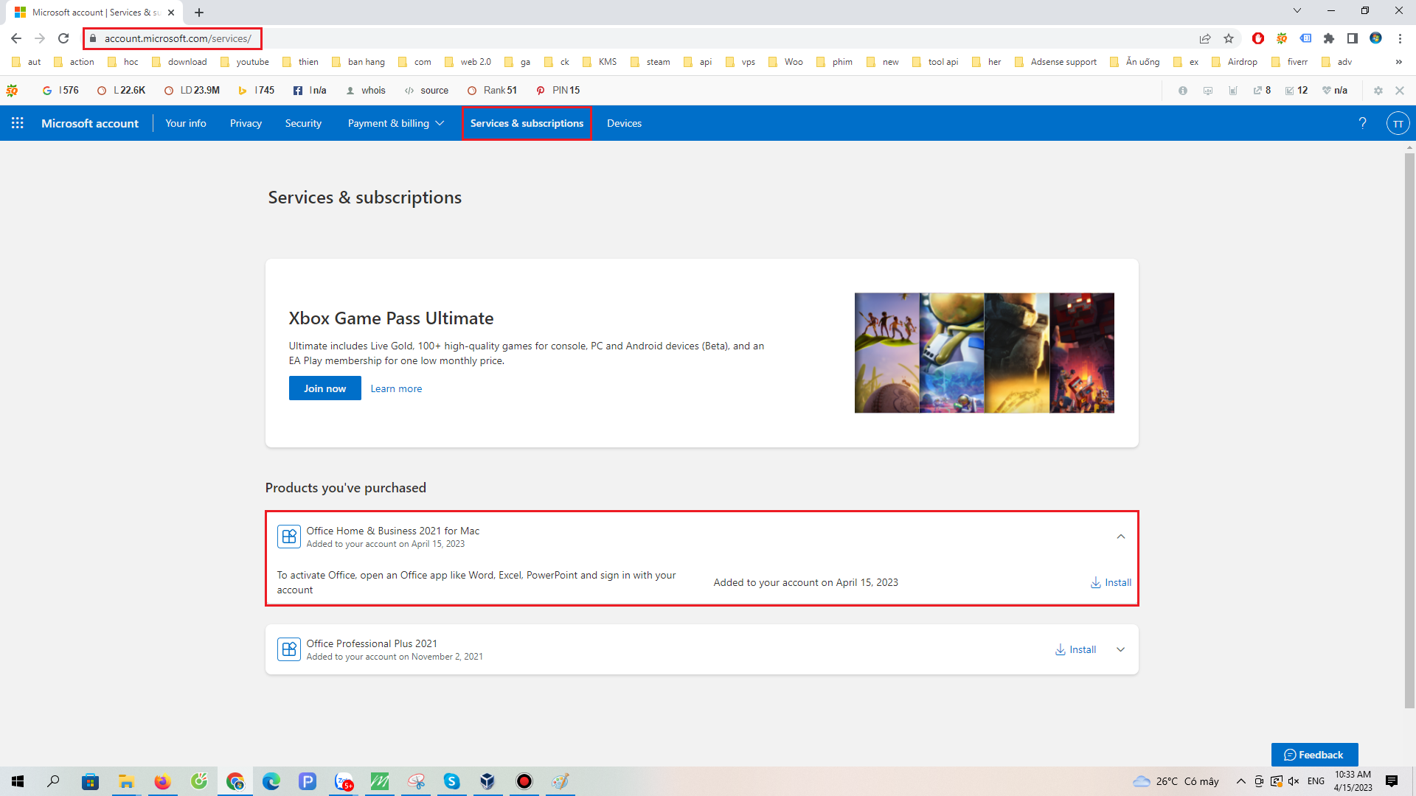The height and width of the screenshot is (796, 1416).
Task: Click the search icon in taskbar
Action: [x=54, y=781]
